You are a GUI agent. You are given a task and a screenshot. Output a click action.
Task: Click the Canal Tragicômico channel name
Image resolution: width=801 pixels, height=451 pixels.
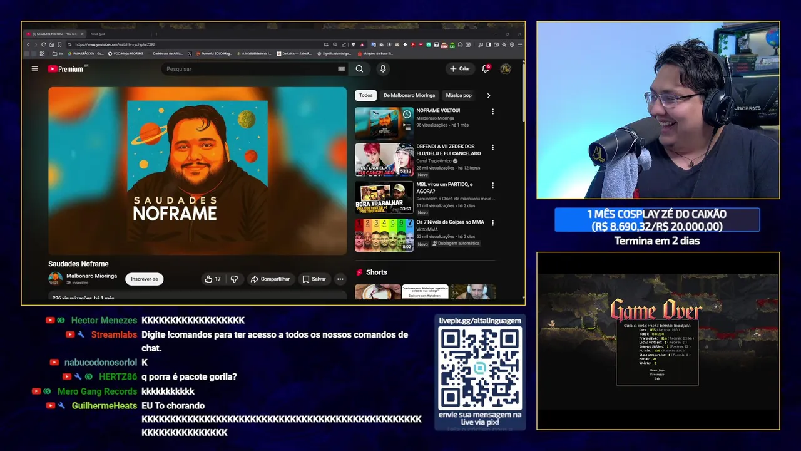pos(434,161)
